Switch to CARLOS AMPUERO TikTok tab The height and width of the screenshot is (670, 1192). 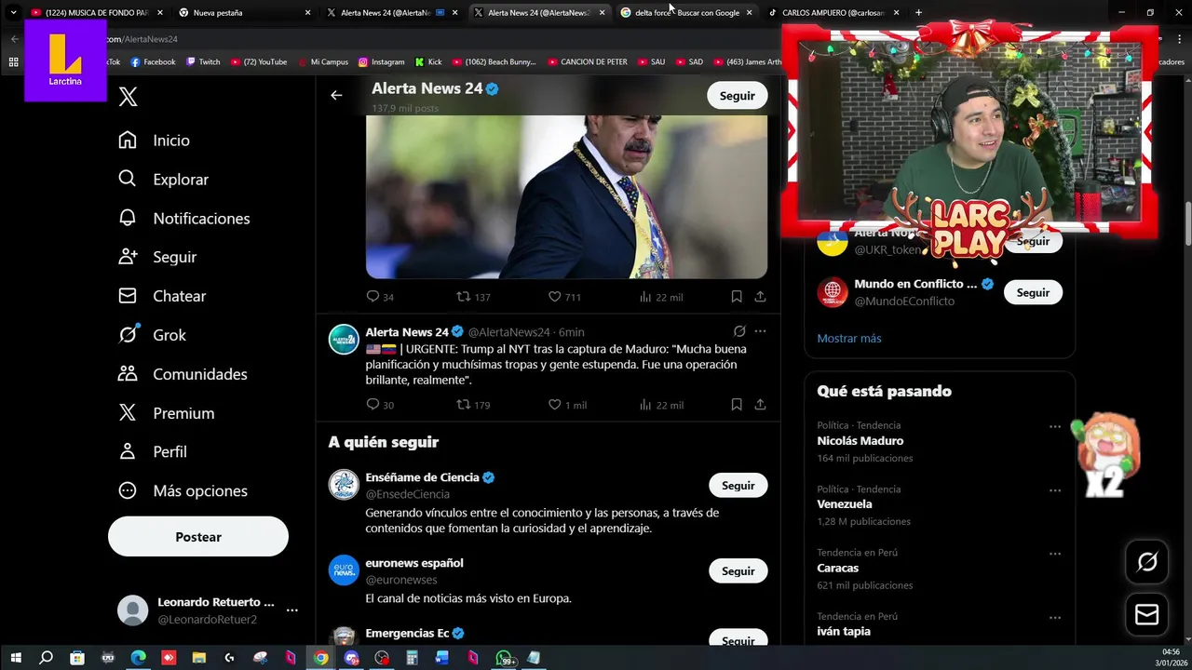834,13
